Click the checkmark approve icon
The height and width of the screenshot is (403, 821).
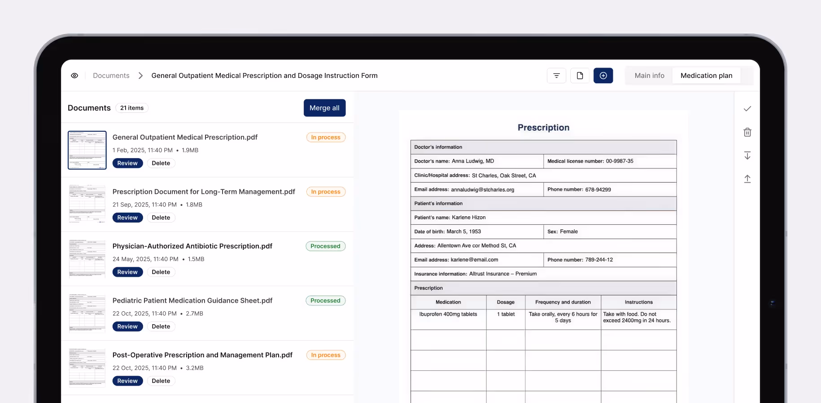pos(747,109)
